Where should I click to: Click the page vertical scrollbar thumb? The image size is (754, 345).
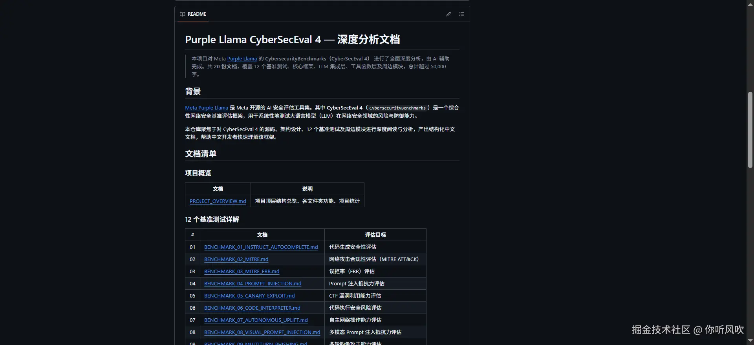point(750,130)
